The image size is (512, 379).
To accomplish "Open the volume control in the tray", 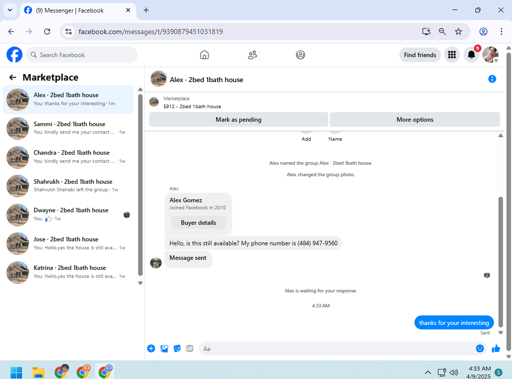I will 453,372.
